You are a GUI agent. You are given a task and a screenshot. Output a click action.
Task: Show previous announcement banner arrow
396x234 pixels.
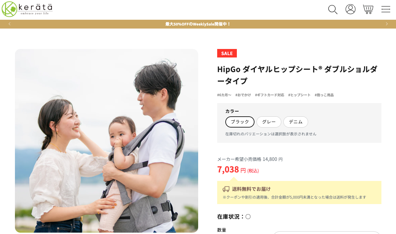(10, 24)
